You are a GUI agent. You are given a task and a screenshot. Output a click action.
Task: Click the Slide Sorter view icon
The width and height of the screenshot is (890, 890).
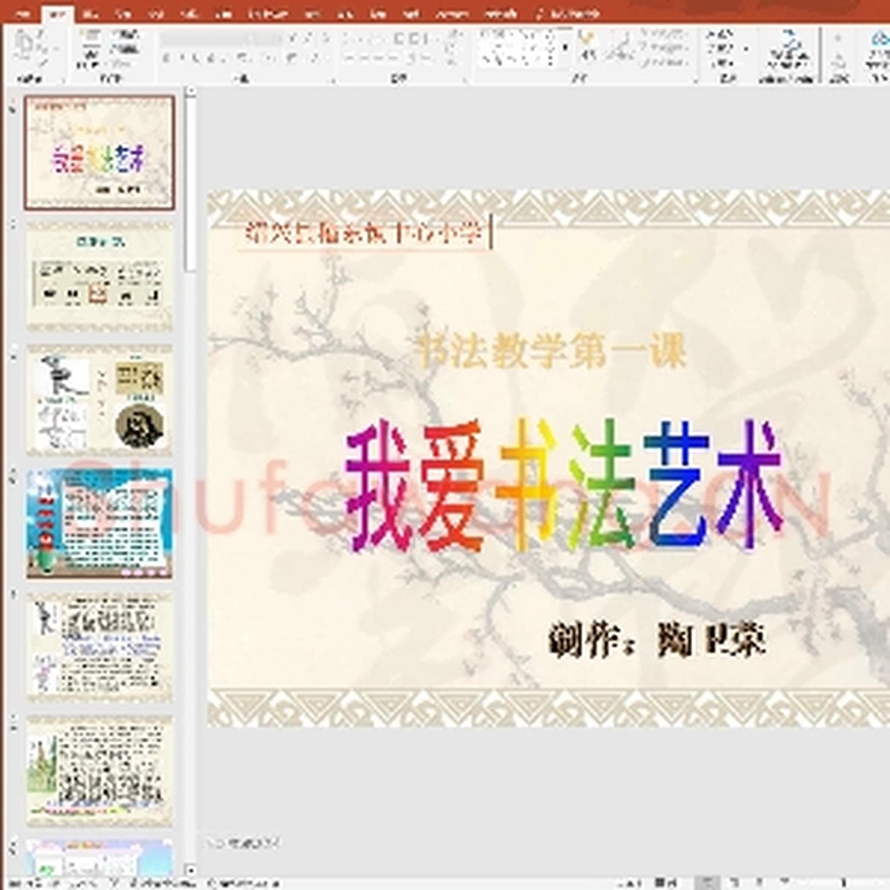pyautogui.click(x=735, y=882)
